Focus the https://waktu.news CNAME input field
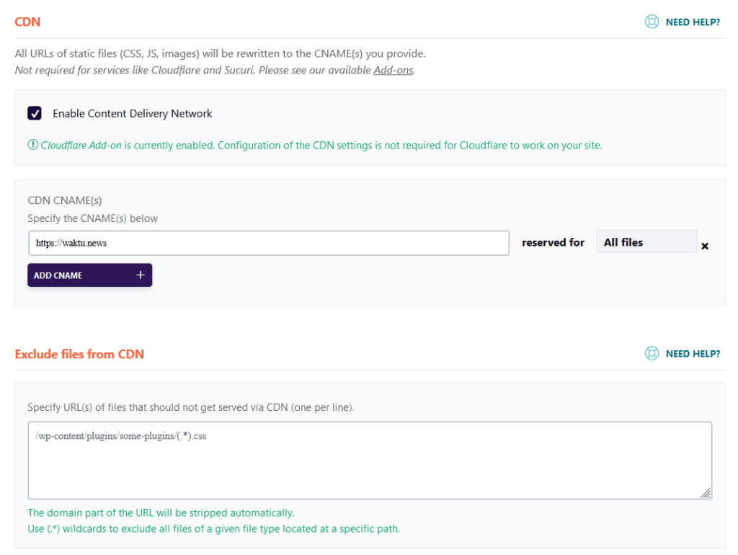Viewport: 738px width, 555px height. [269, 243]
